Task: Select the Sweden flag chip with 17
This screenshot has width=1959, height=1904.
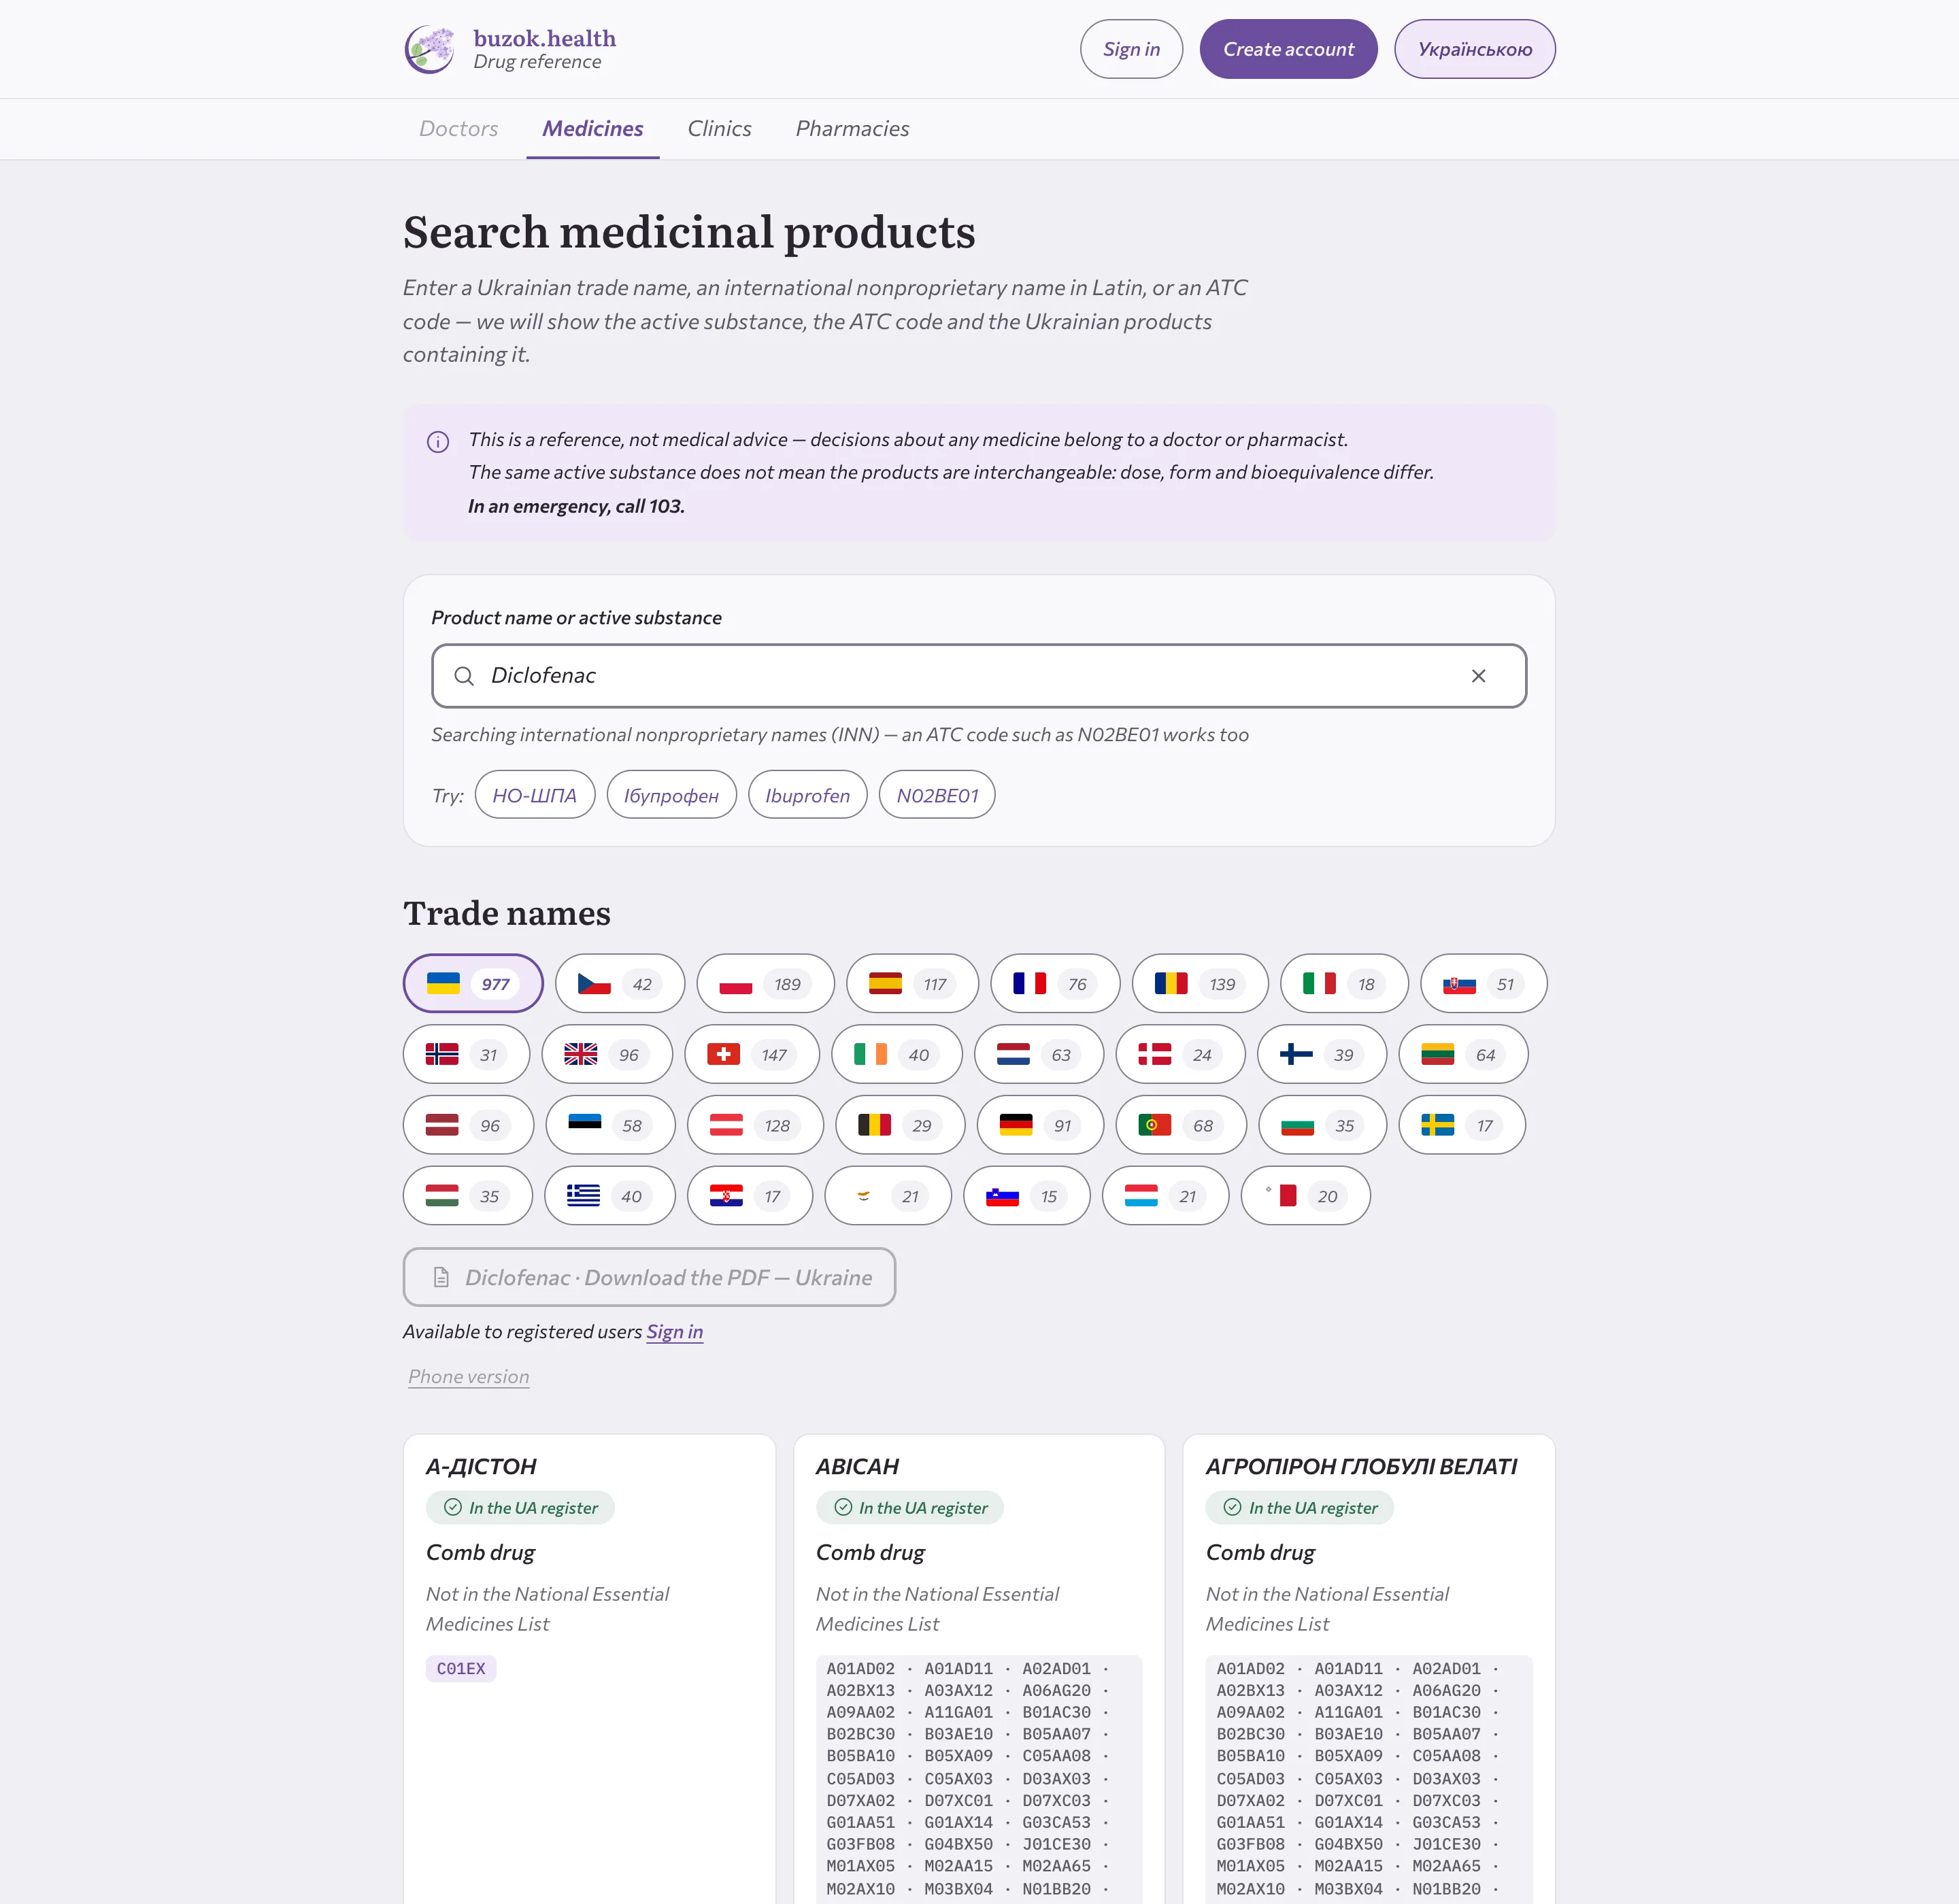Action: coord(1462,1125)
